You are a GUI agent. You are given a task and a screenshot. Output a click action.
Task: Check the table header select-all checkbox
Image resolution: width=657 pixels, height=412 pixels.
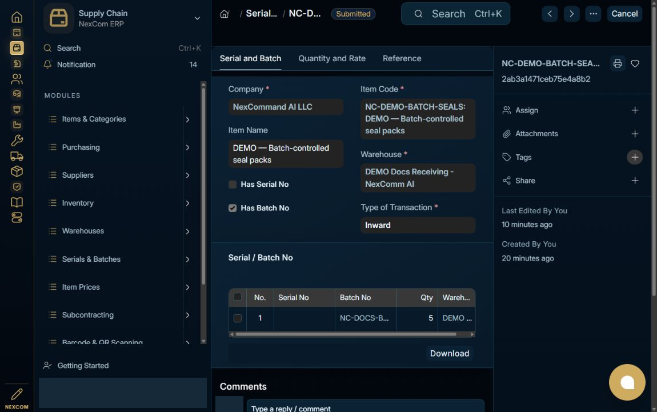238,297
